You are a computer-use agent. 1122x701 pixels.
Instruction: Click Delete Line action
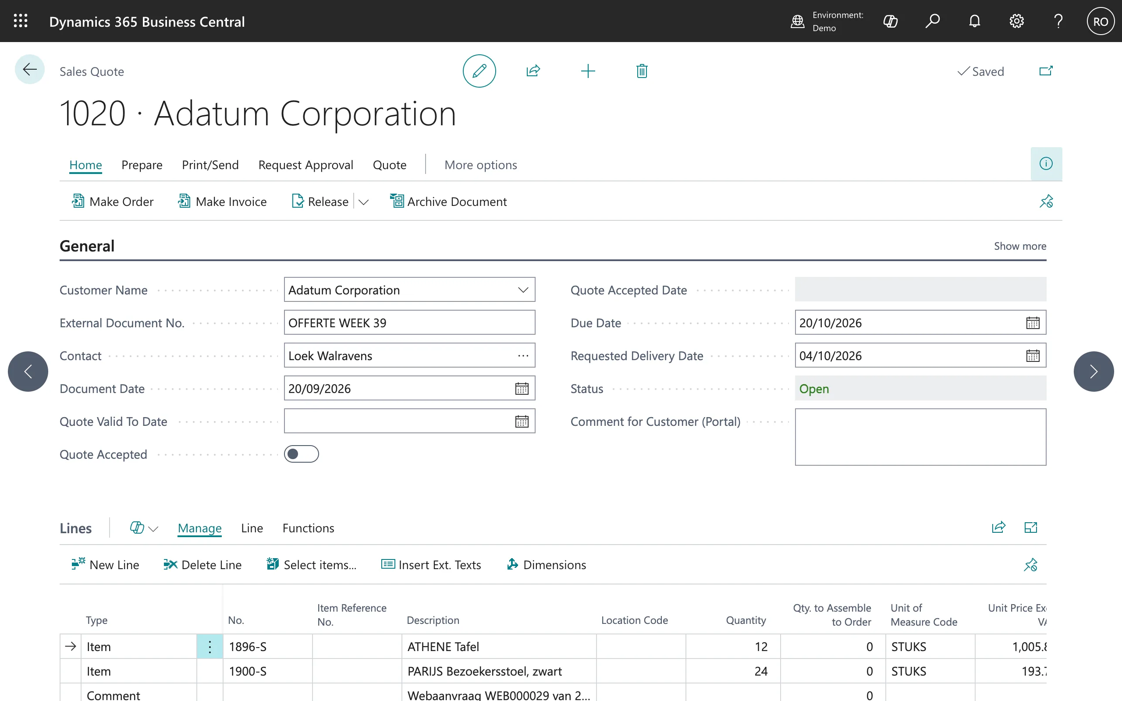(x=202, y=565)
